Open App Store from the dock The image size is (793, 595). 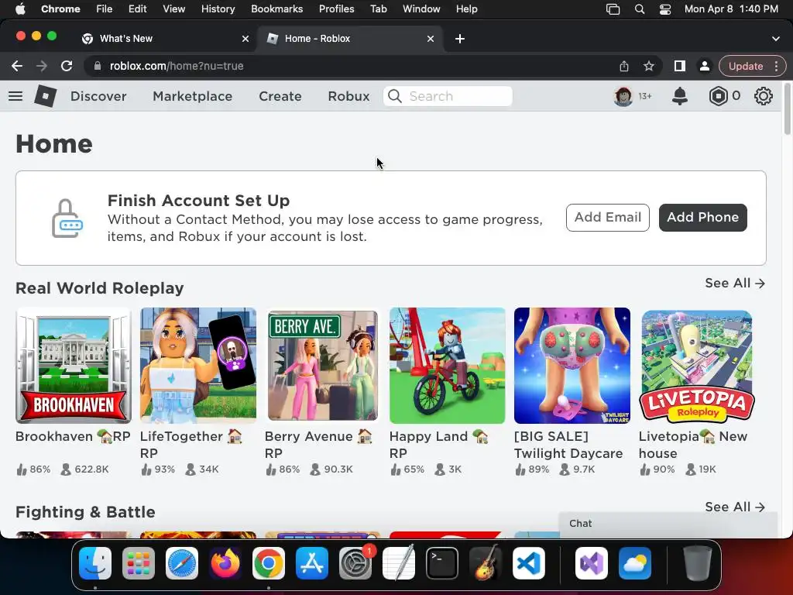click(x=312, y=563)
